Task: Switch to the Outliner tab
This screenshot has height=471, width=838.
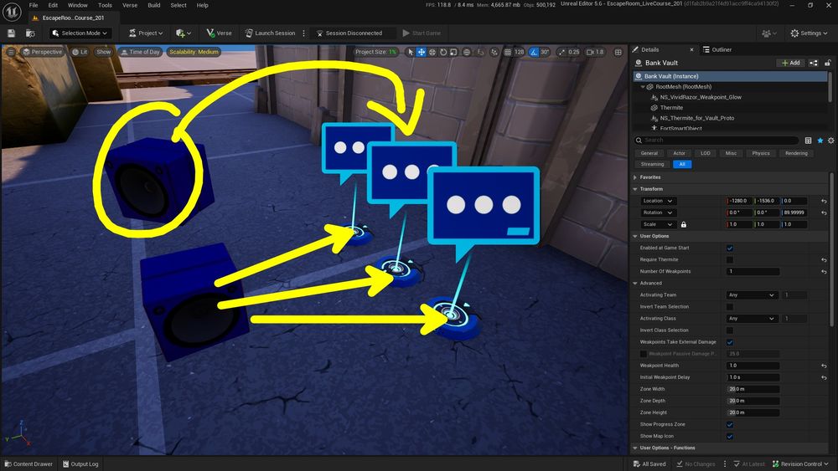Action: (x=716, y=49)
